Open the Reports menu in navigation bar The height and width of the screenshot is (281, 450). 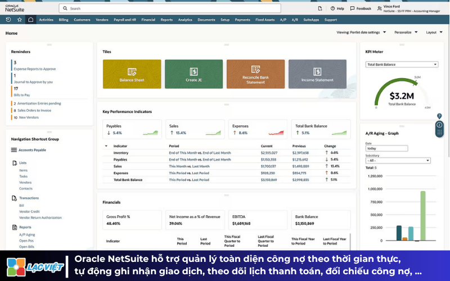(166, 20)
